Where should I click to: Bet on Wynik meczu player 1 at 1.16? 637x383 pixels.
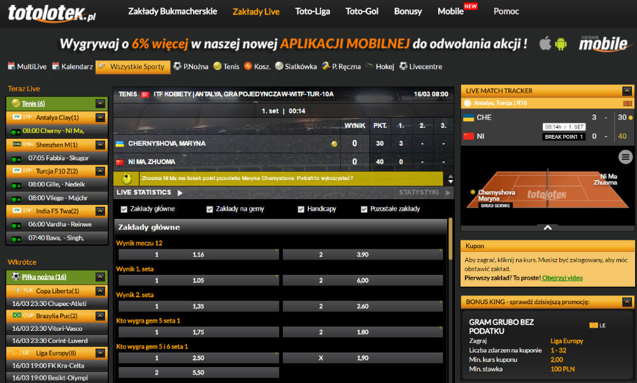click(198, 254)
